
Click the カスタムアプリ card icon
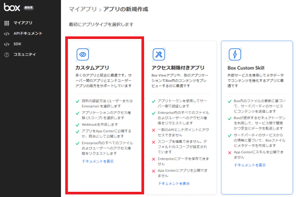tap(82, 55)
